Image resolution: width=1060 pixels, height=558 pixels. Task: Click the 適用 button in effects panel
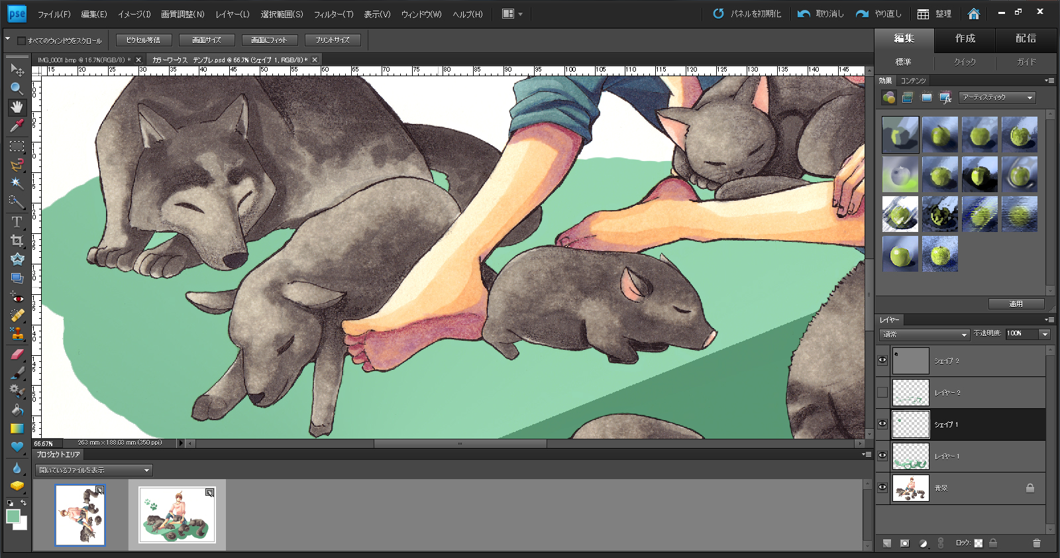1016,304
